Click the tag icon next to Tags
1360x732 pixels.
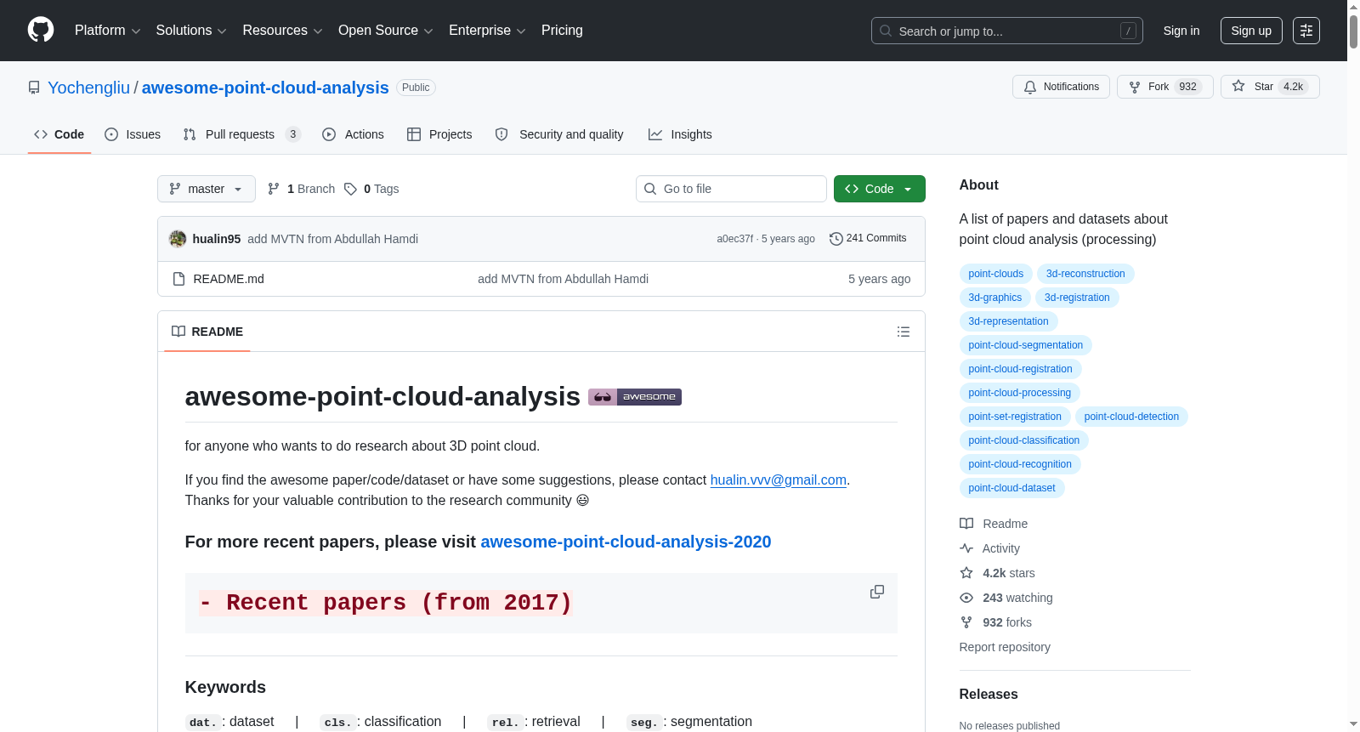coord(350,189)
